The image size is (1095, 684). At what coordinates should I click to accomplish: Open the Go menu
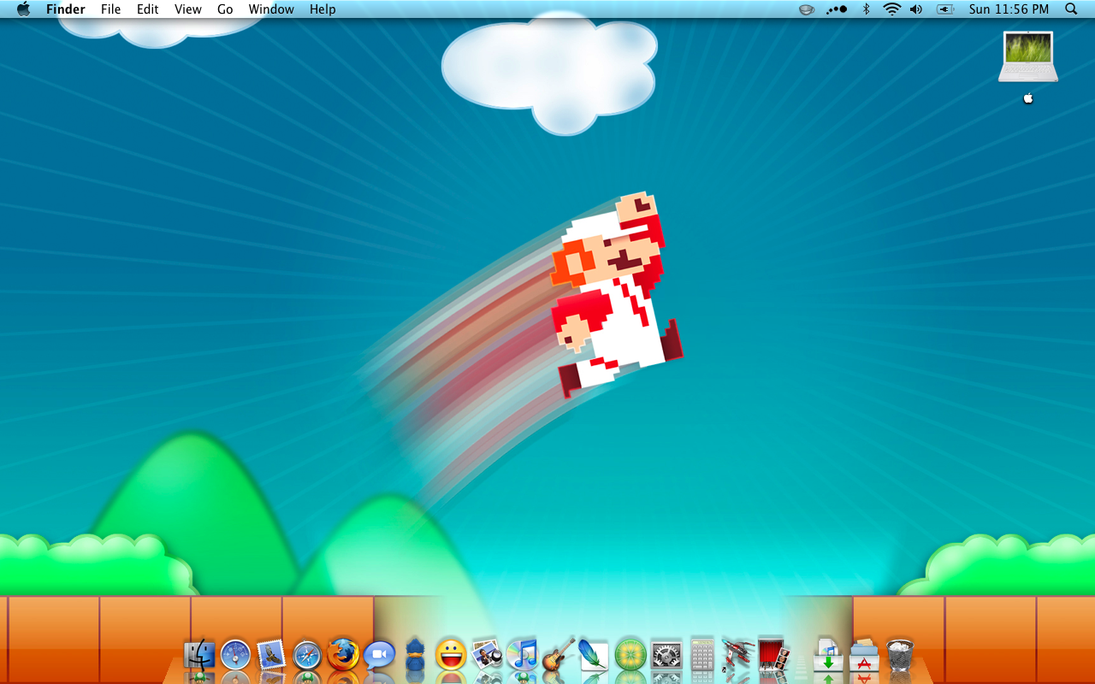coord(225,9)
